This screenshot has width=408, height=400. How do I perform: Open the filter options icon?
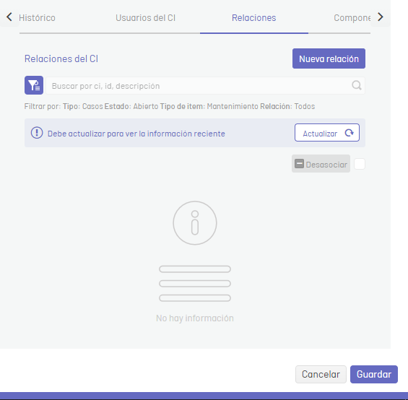pos(34,85)
